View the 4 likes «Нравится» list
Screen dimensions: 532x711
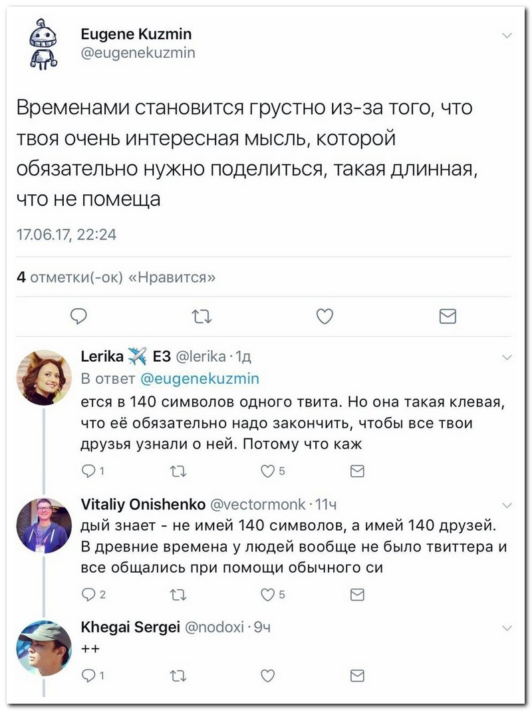pyautogui.click(x=116, y=277)
